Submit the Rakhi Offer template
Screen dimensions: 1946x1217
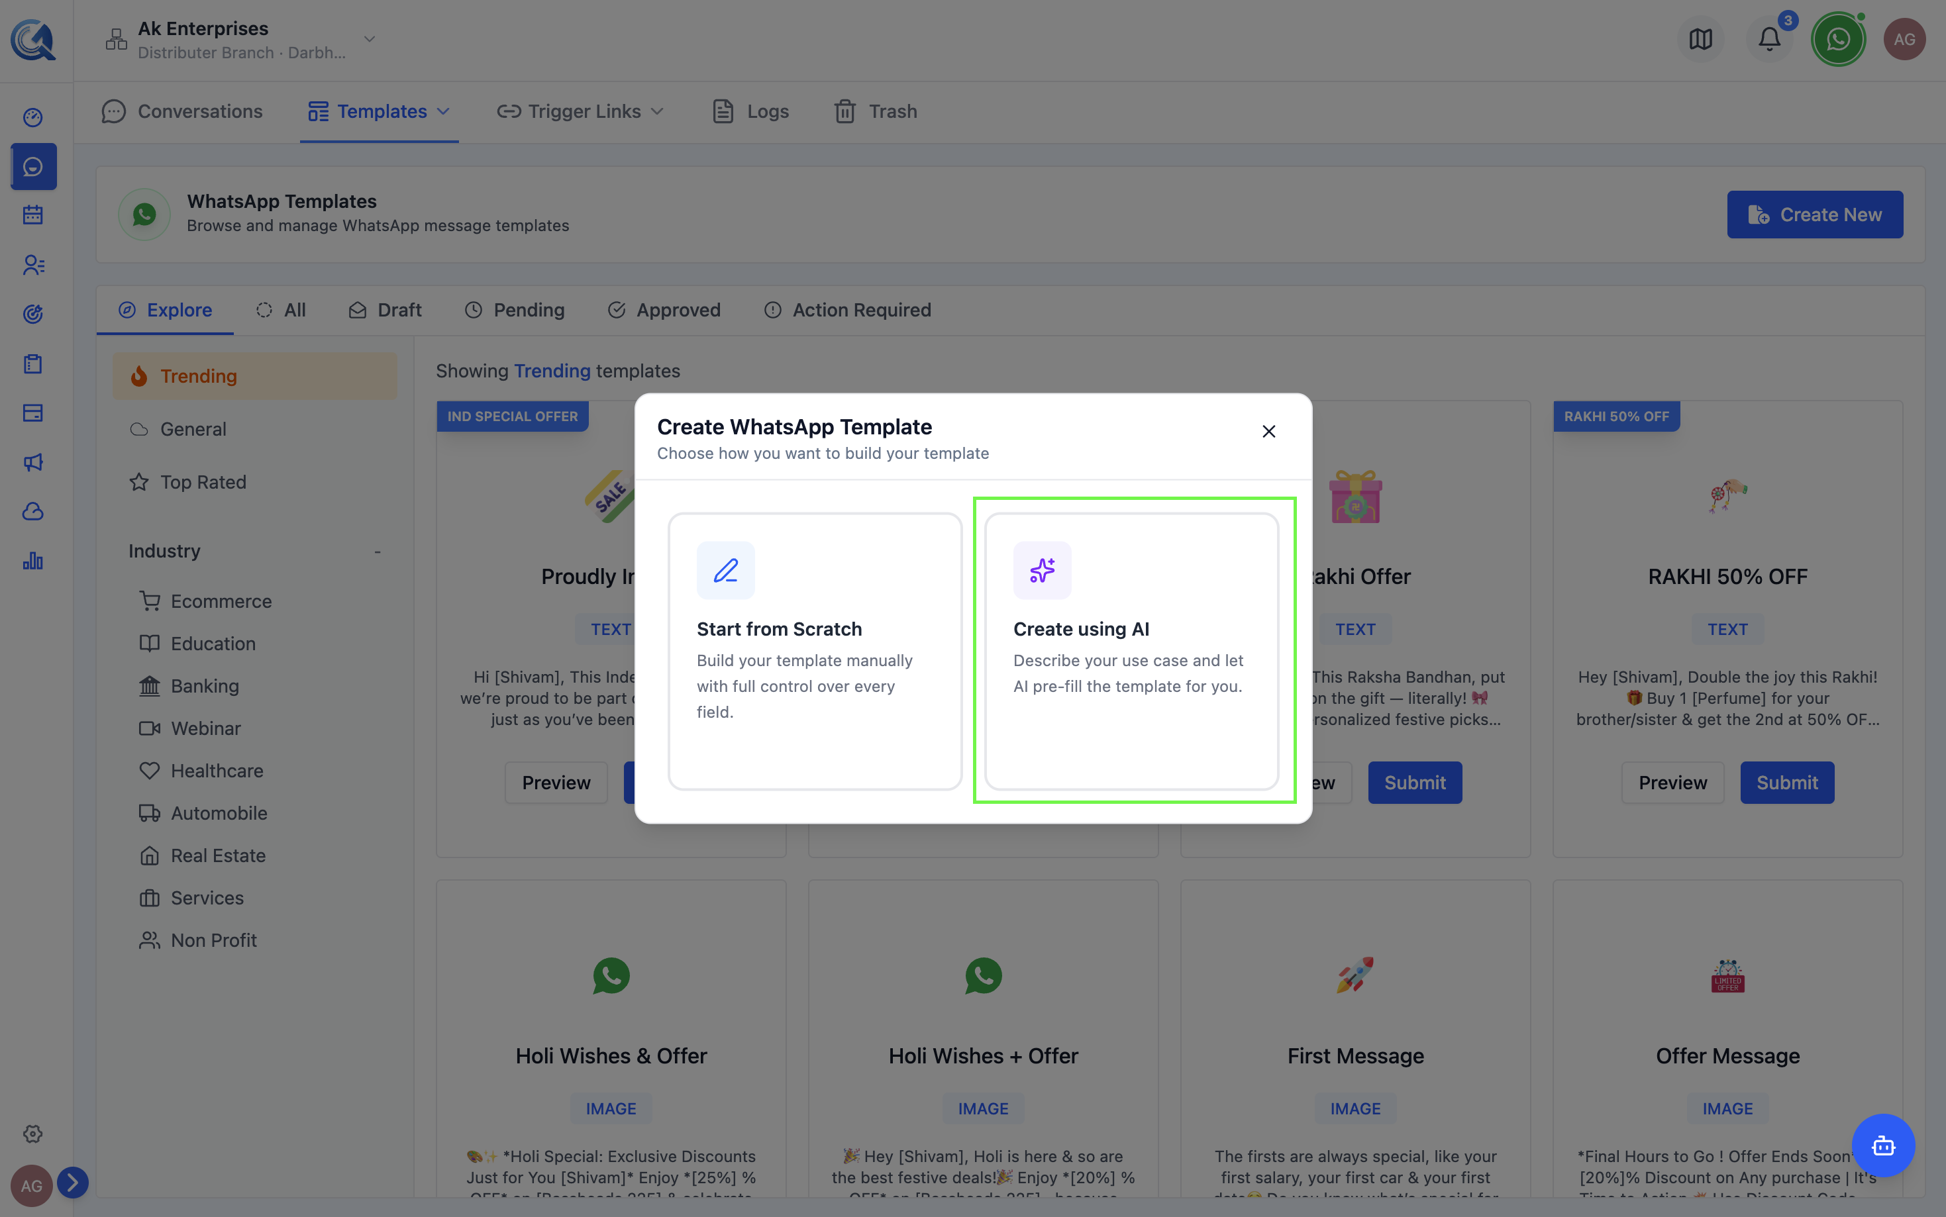point(1415,783)
